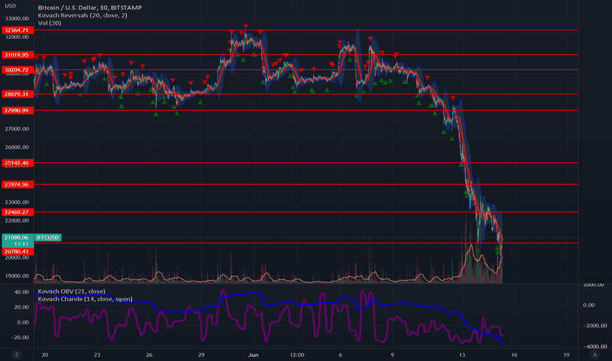This screenshot has height=361, width=612.
Task: Select the 22469.27 horizontal line label
Action: 17,212
